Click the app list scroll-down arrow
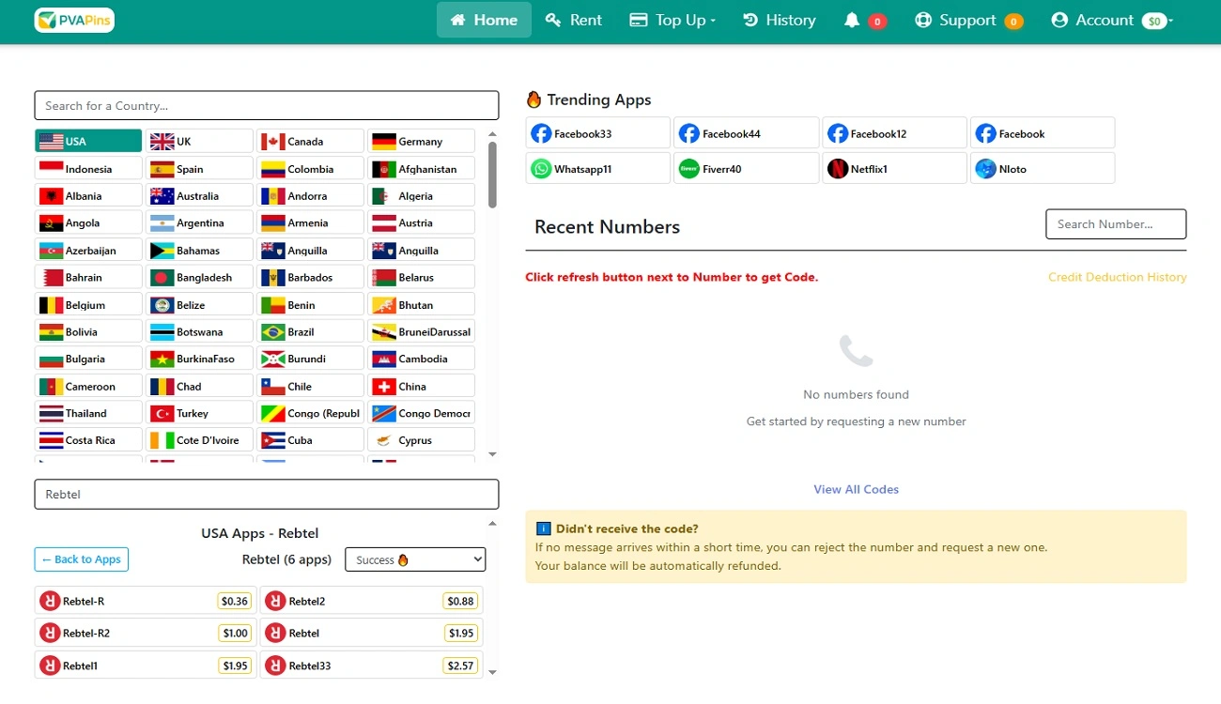The image size is (1221, 704). pyautogui.click(x=492, y=672)
